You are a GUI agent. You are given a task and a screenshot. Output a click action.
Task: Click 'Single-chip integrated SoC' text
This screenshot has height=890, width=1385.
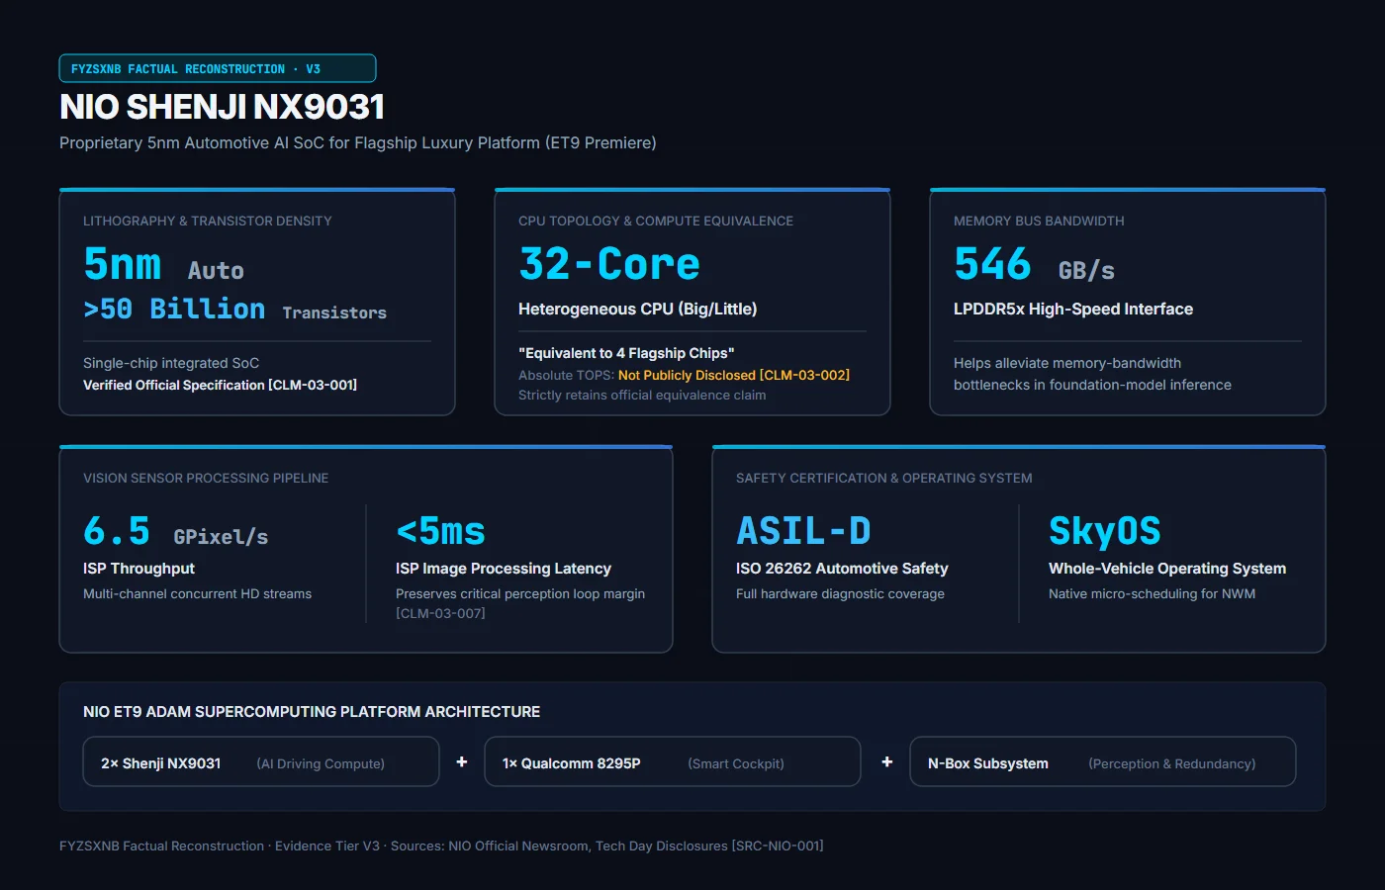[x=171, y=363]
